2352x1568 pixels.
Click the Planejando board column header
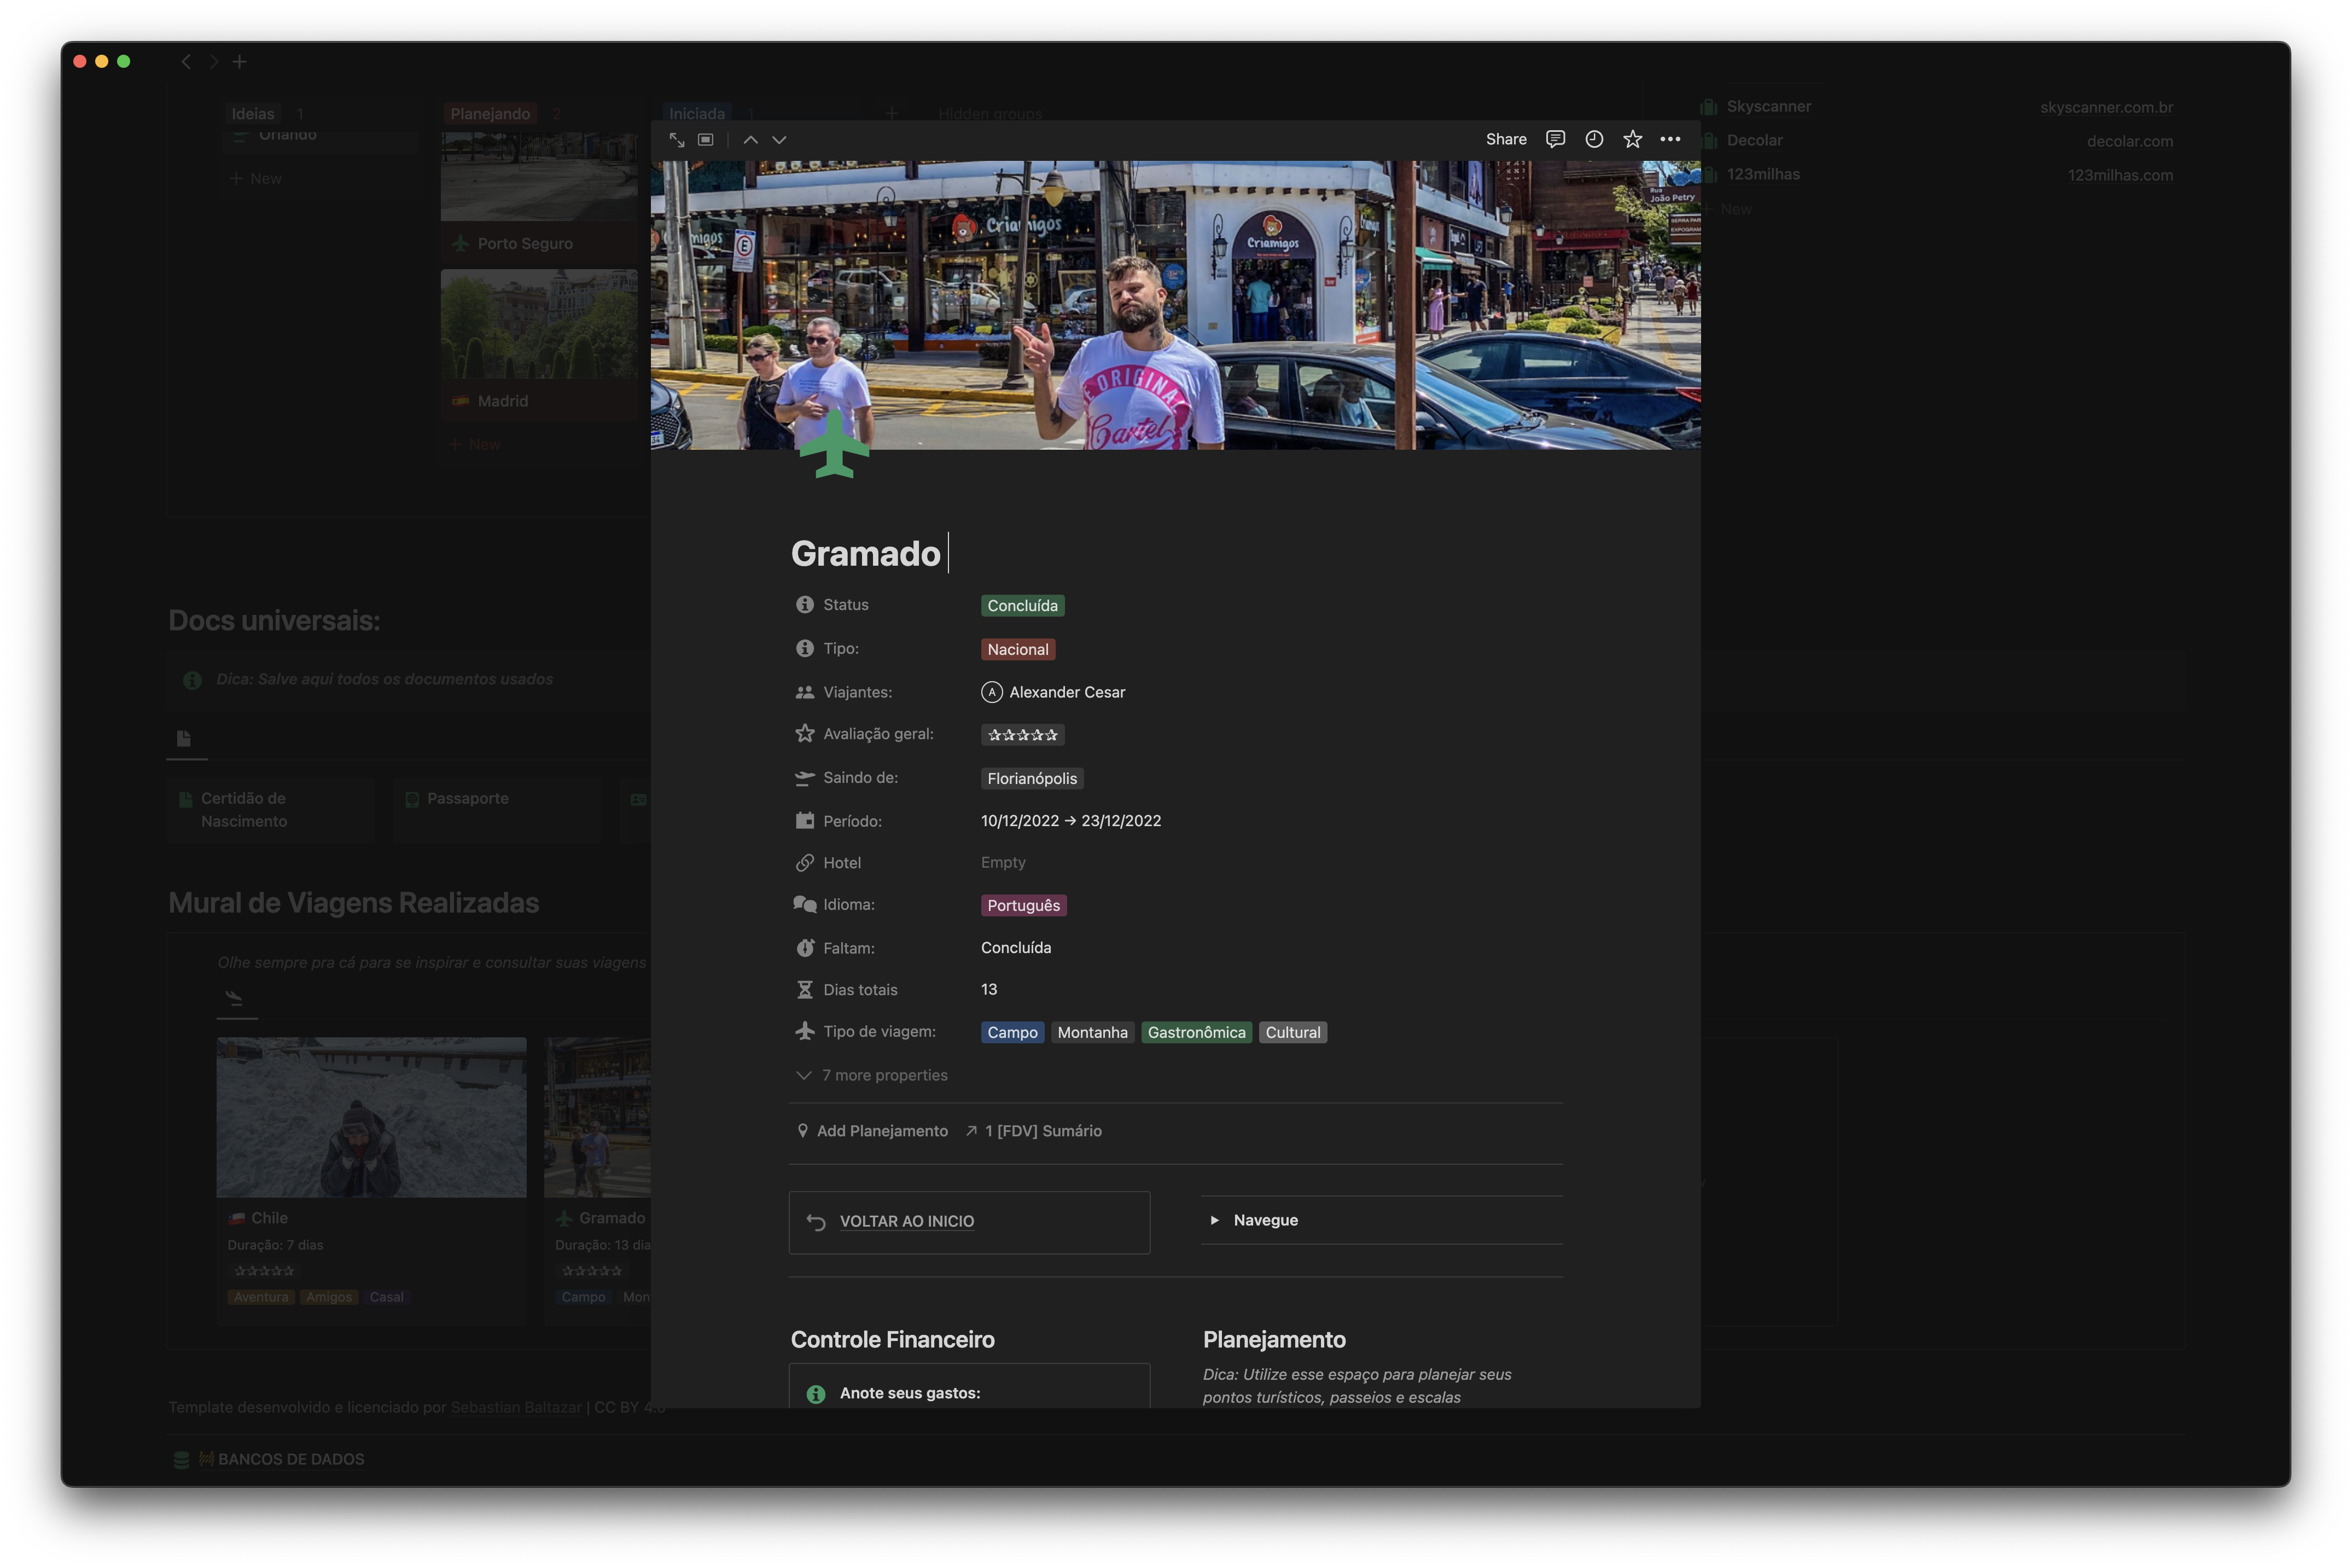tap(490, 114)
